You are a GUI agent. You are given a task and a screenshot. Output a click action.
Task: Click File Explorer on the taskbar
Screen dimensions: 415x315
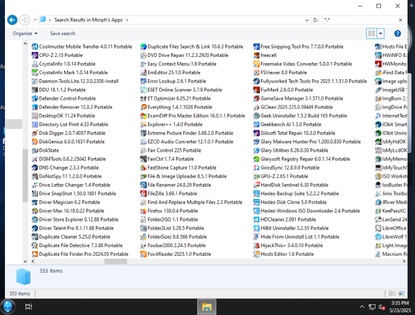pos(207,307)
